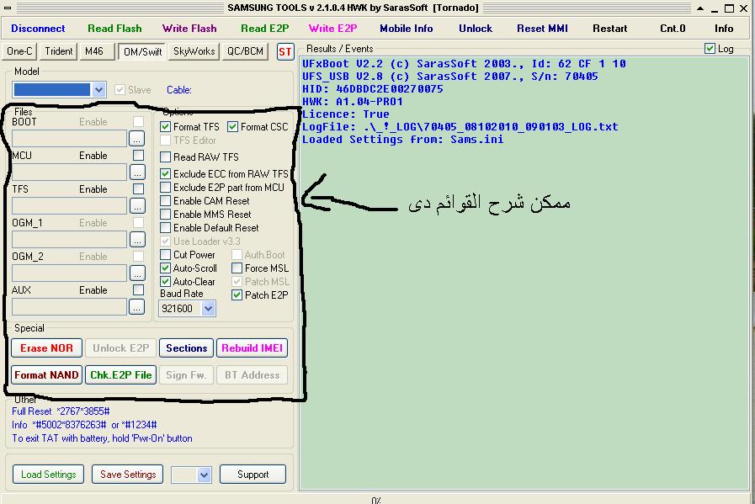Screen dimensions: 755x504
Task: Click the Unlock command
Action: coord(476,29)
